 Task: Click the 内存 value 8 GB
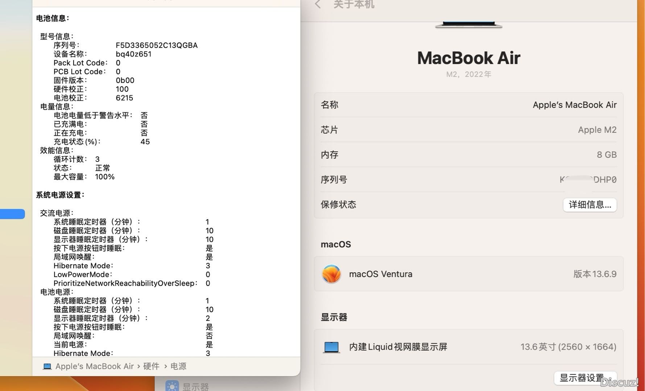click(607, 155)
